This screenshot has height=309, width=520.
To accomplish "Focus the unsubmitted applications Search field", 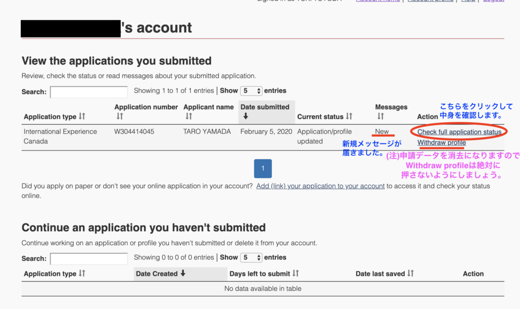I will [x=89, y=259].
